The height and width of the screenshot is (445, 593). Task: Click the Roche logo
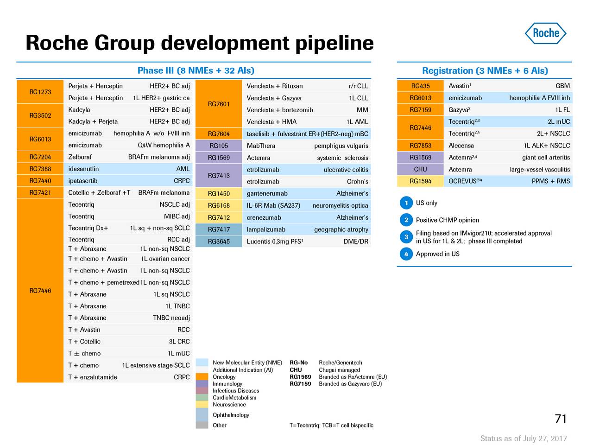coord(545,33)
